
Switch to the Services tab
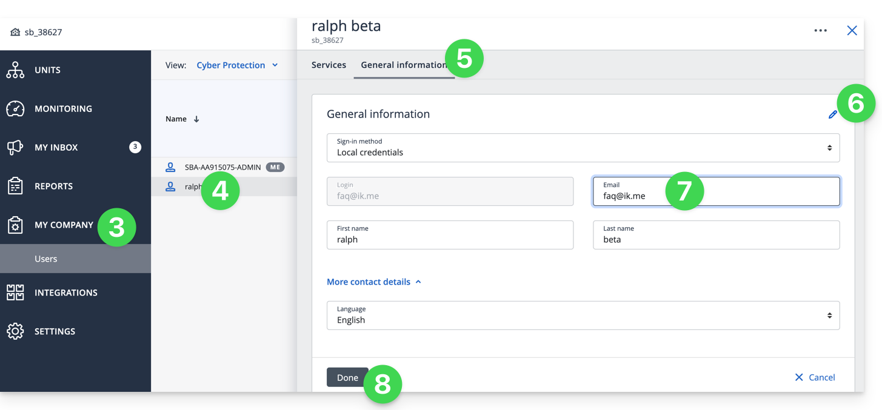329,65
